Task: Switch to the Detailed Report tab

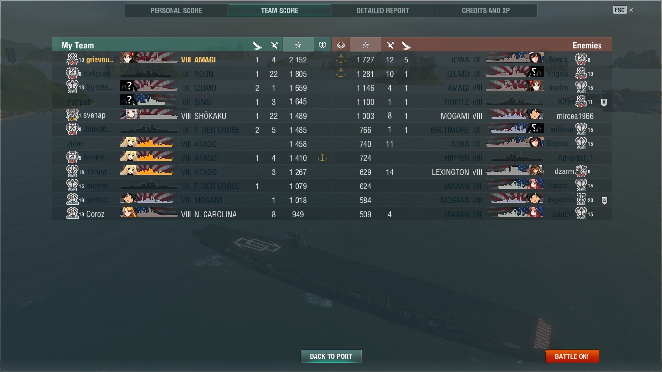Action: tap(382, 11)
